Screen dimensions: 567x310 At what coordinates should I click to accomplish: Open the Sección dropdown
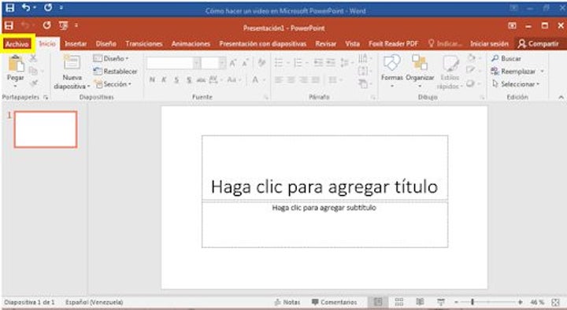(113, 84)
